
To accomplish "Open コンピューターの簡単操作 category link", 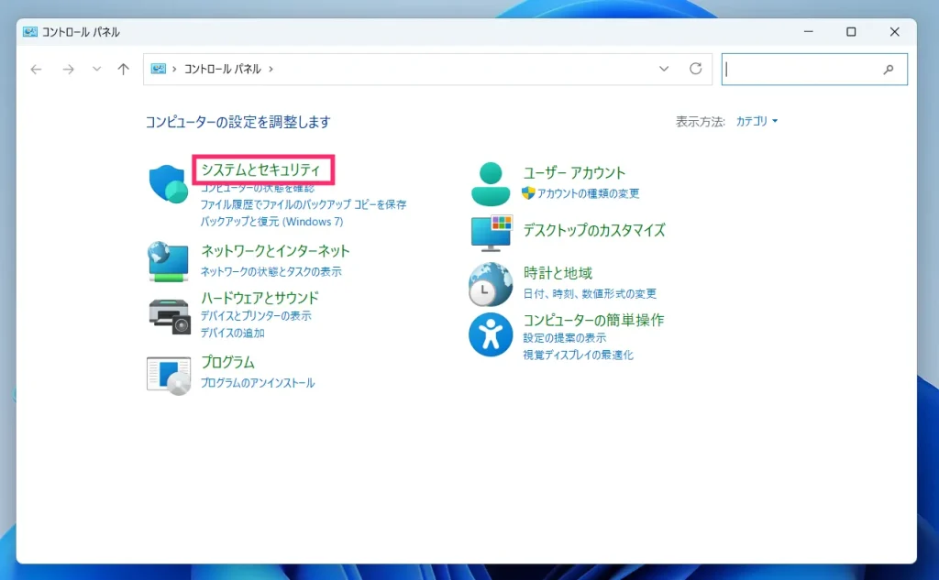I will click(x=593, y=320).
